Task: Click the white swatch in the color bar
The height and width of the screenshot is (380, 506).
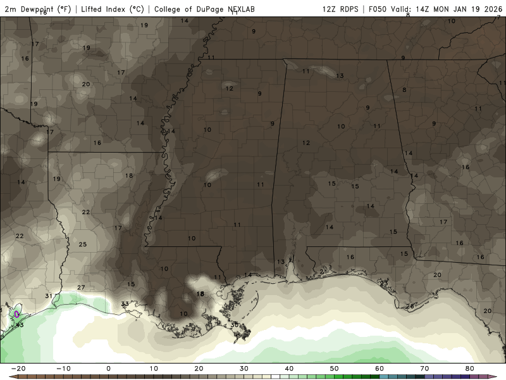Action: click(x=275, y=377)
